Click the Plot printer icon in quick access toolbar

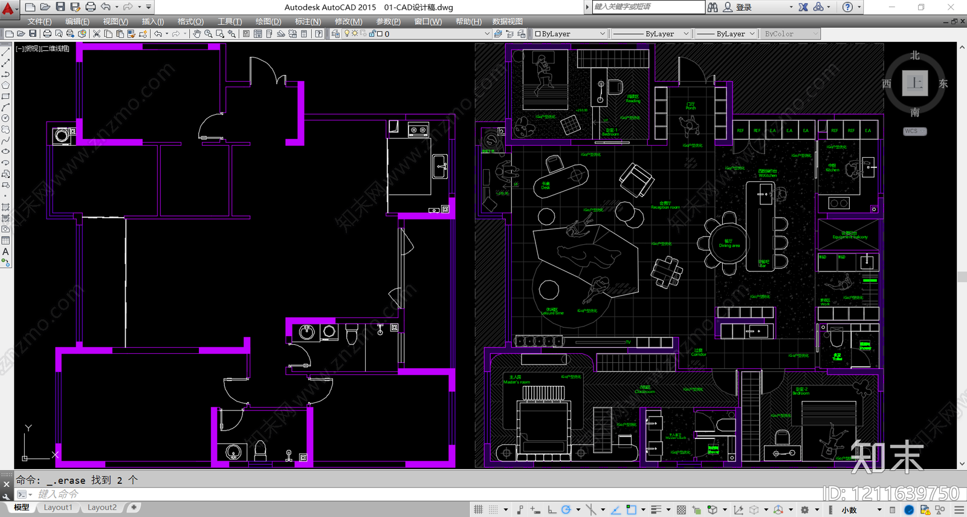[x=91, y=7]
